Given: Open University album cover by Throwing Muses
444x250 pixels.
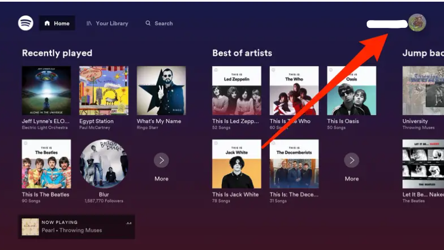Looking at the screenshot, I should coord(423,90).
